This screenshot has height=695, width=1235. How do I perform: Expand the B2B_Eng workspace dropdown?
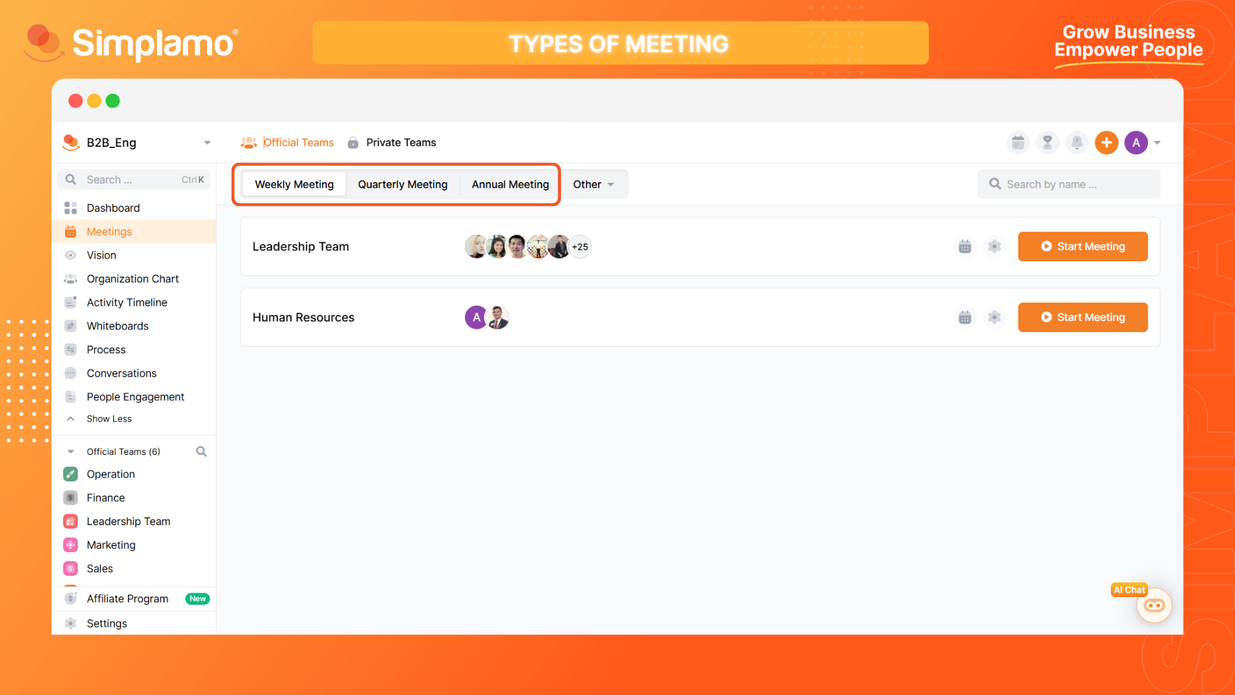(207, 143)
